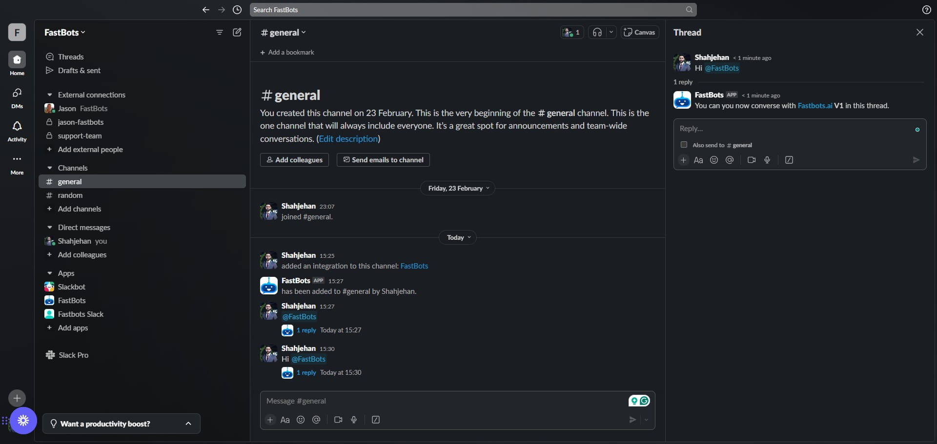The image size is (937, 444).
Task: Tick the Also send to #general checkbox
Action: (684, 145)
